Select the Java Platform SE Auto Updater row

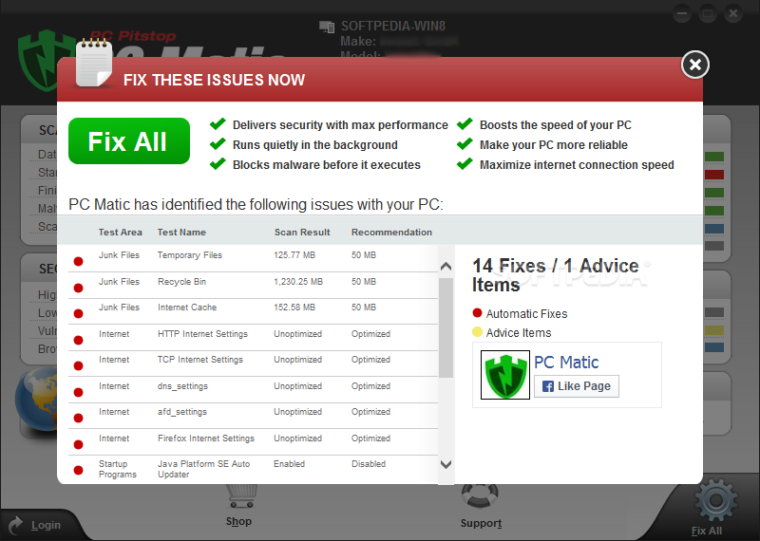click(253, 469)
